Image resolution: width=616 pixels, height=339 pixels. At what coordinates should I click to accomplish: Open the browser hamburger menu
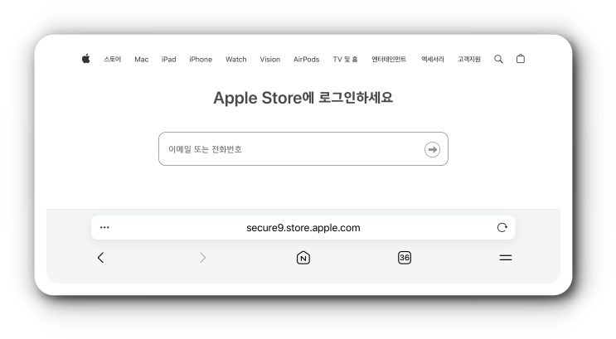tap(505, 258)
